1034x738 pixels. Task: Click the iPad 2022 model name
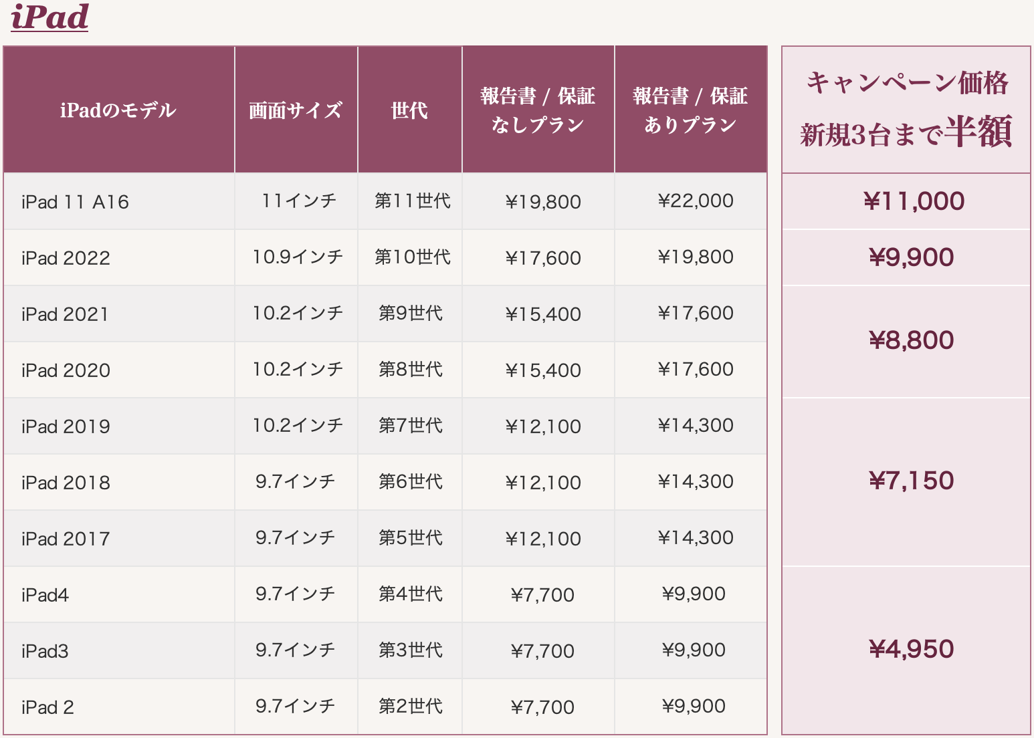pos(66,258)
